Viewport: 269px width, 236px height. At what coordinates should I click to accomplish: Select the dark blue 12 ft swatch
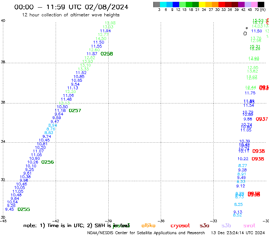176,4
